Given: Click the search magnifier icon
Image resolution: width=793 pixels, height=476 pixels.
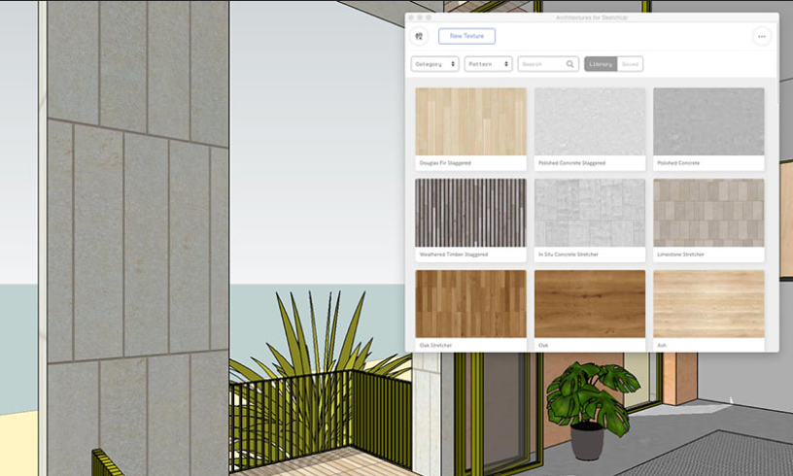Looking at the screenshot, I should click(x=570, y=64).
